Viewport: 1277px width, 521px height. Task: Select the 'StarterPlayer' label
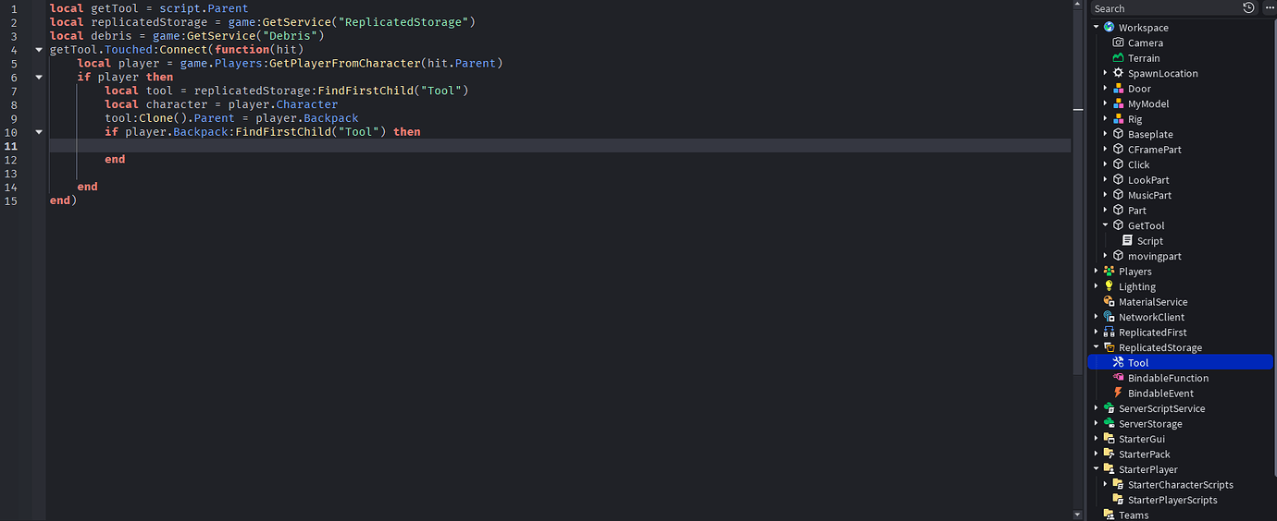click(1147, 469)
